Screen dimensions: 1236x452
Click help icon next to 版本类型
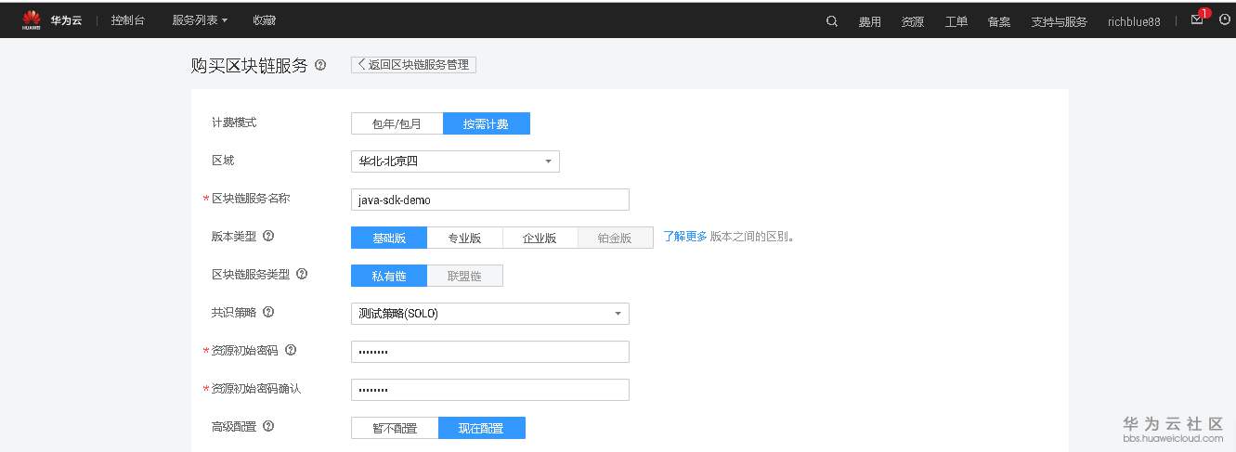268,236
